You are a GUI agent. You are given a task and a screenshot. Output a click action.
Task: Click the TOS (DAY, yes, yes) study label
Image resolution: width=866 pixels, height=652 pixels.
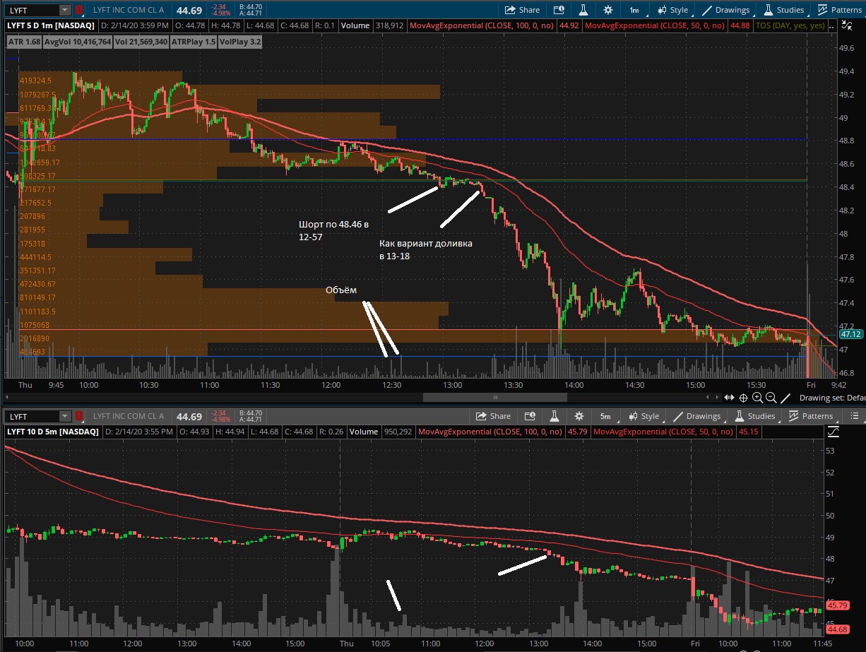click(x=790, y=25)
